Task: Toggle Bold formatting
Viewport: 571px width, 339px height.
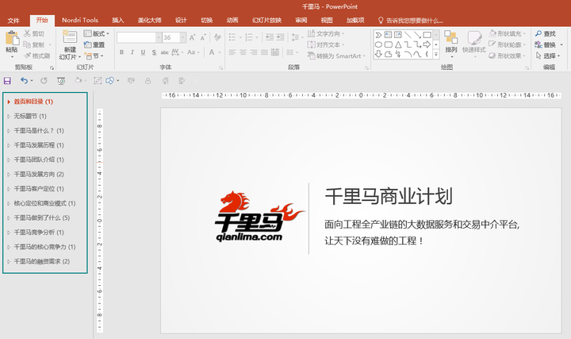Action: click(x=121, y=52)
